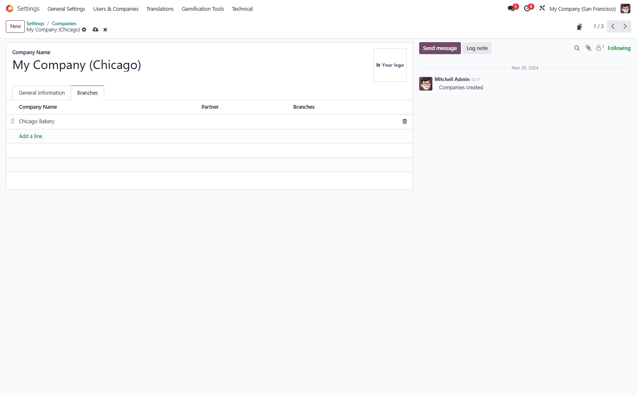Viewport: 637px width, 396px height.
Task: Upload a logo in Your logo box
Action: (390, 65)
